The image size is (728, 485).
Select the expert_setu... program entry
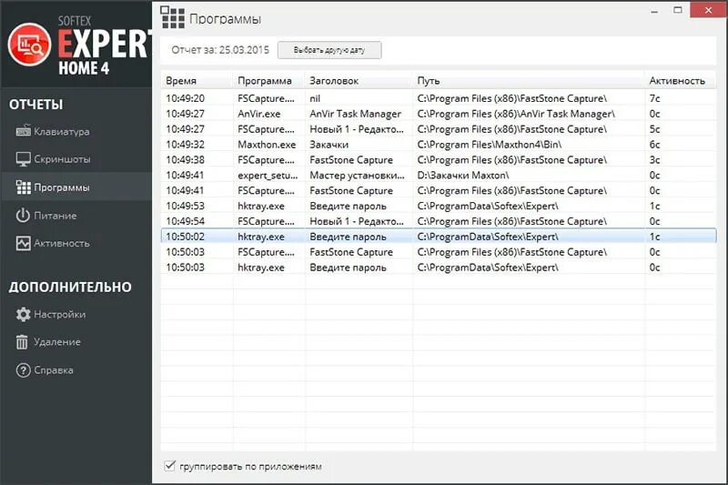click(268, 176)
